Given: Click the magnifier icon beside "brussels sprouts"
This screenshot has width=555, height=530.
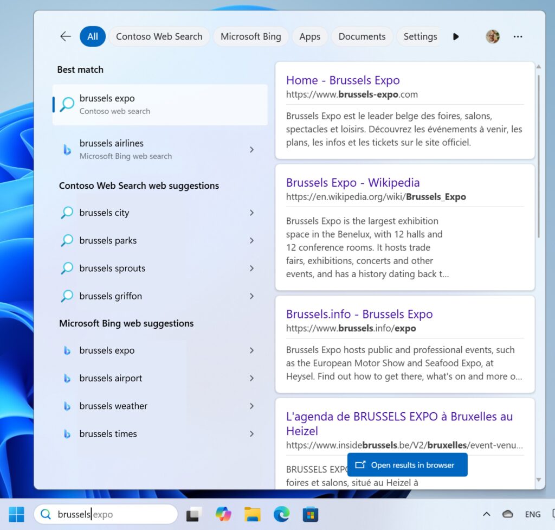Looking at the screenshot, I should tap(66, 268).
